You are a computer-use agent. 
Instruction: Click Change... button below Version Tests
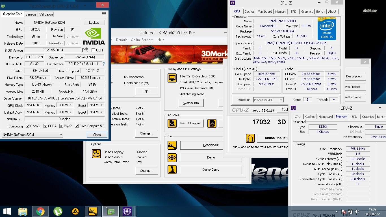tap(146, 133)
